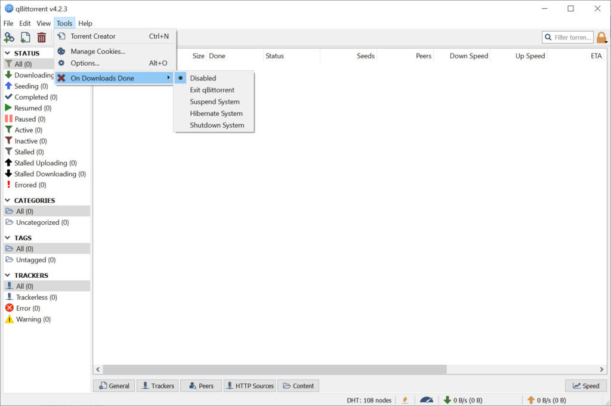Select Hibernate System on downloads done
The width and height of the screenshot is (611, 406).
(x=214, y=113)
